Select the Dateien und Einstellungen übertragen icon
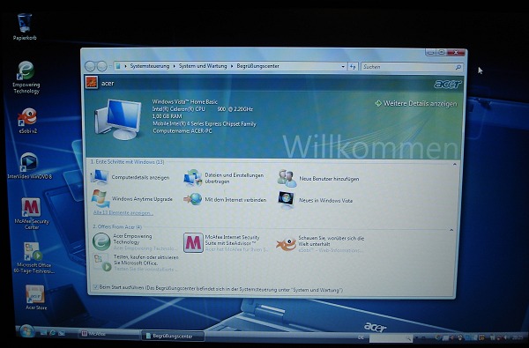Viewport: 529px width, 348px height. (x=193, y=177)
